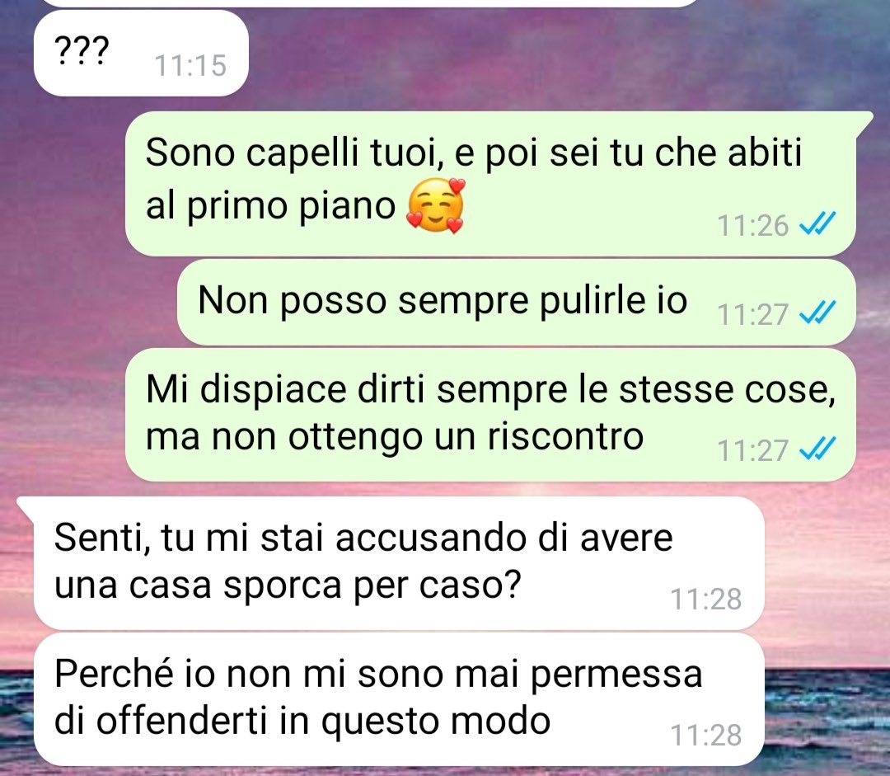This screenshot has width=890, height=776.
Task: Tap the 11:28 timestamp on 'questo modo' message
Action: click(x=705, y=735)
